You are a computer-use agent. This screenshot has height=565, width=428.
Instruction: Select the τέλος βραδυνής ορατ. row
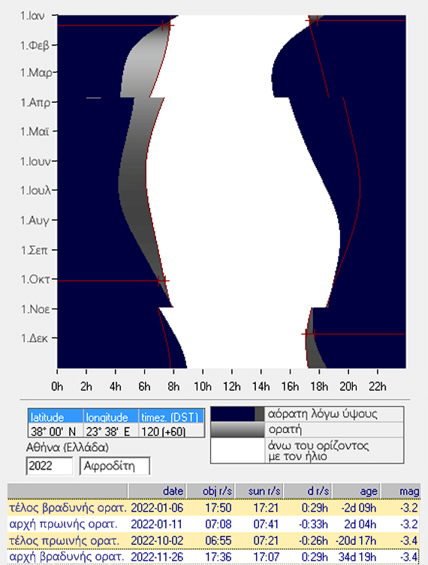213,508
